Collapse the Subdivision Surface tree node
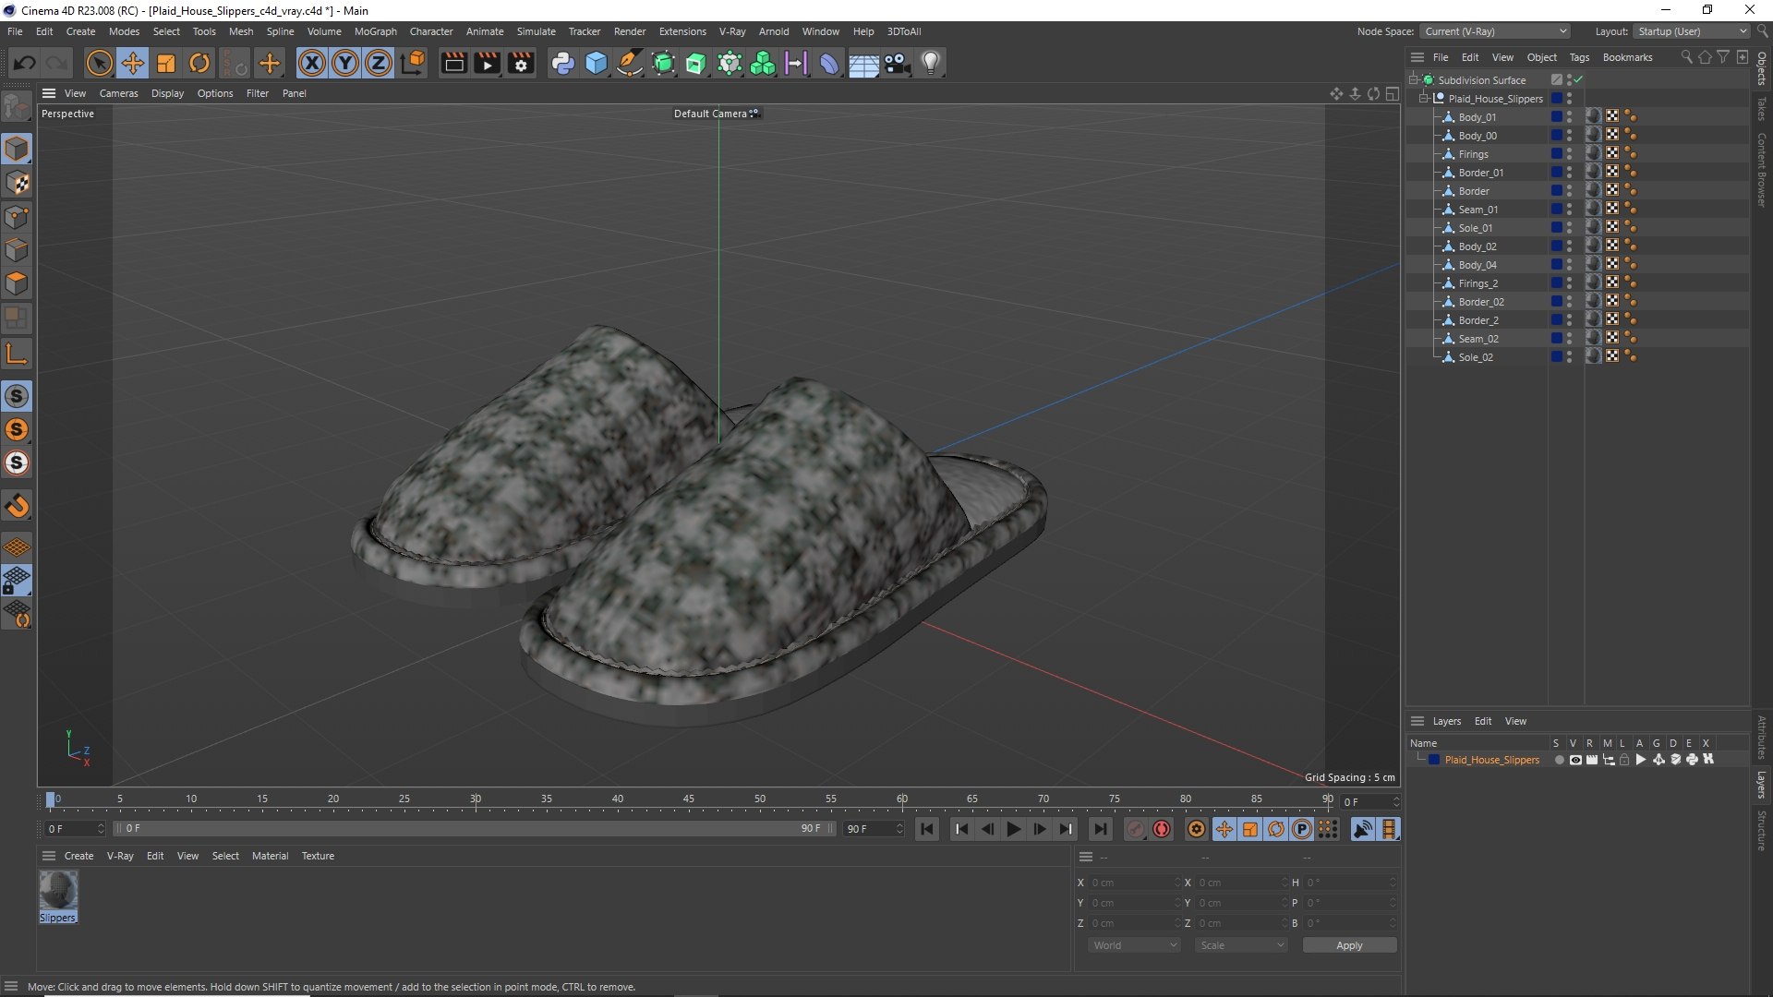Image resolution: width=1773 pixels, height=997 pixels. (1414, 80)
